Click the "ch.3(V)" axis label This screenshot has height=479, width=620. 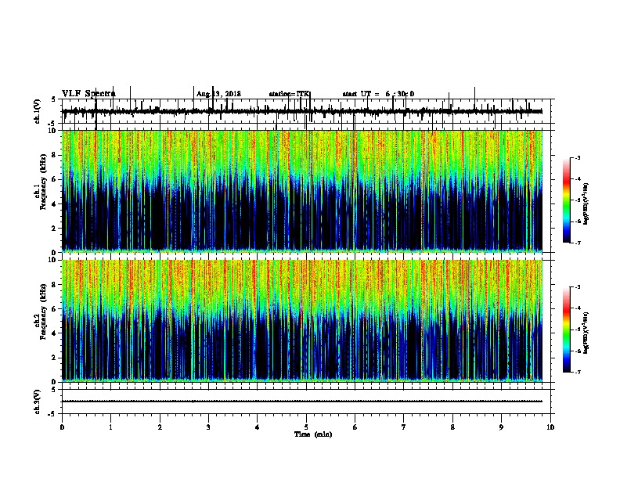pos(38,402)
